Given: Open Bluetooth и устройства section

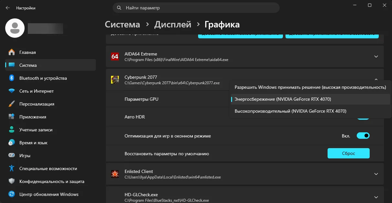Looking at the screenshot, I should pos(50,78).
